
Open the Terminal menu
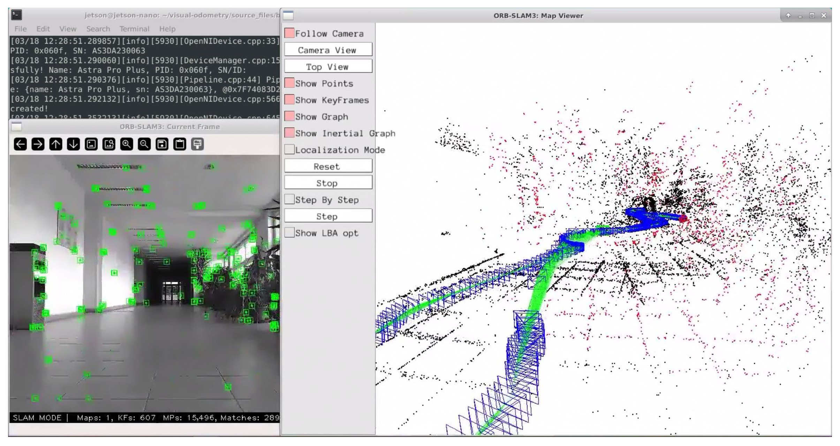134,29
